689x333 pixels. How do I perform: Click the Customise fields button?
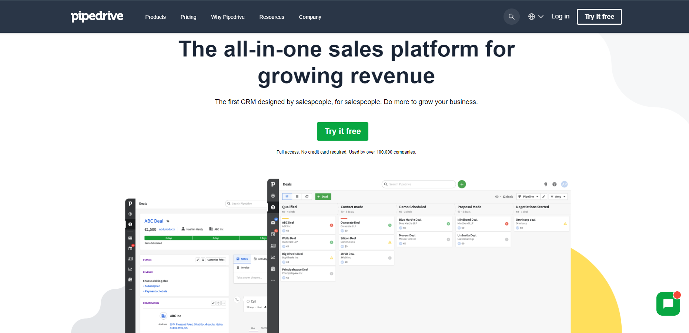click(216, 260)
